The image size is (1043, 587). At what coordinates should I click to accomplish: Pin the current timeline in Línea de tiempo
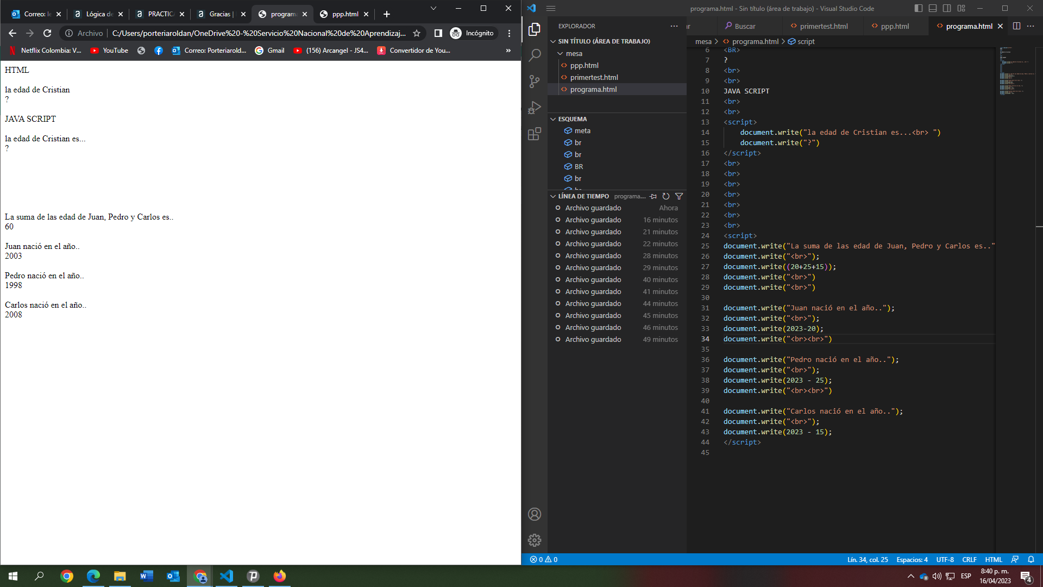(654, 196)
